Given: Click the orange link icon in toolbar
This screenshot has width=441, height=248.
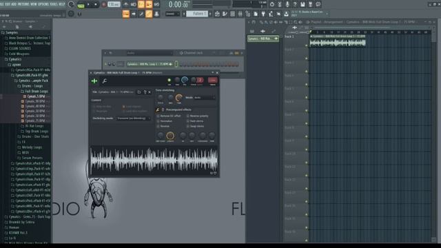Looking at the screenshot, I should coord(149,14).
